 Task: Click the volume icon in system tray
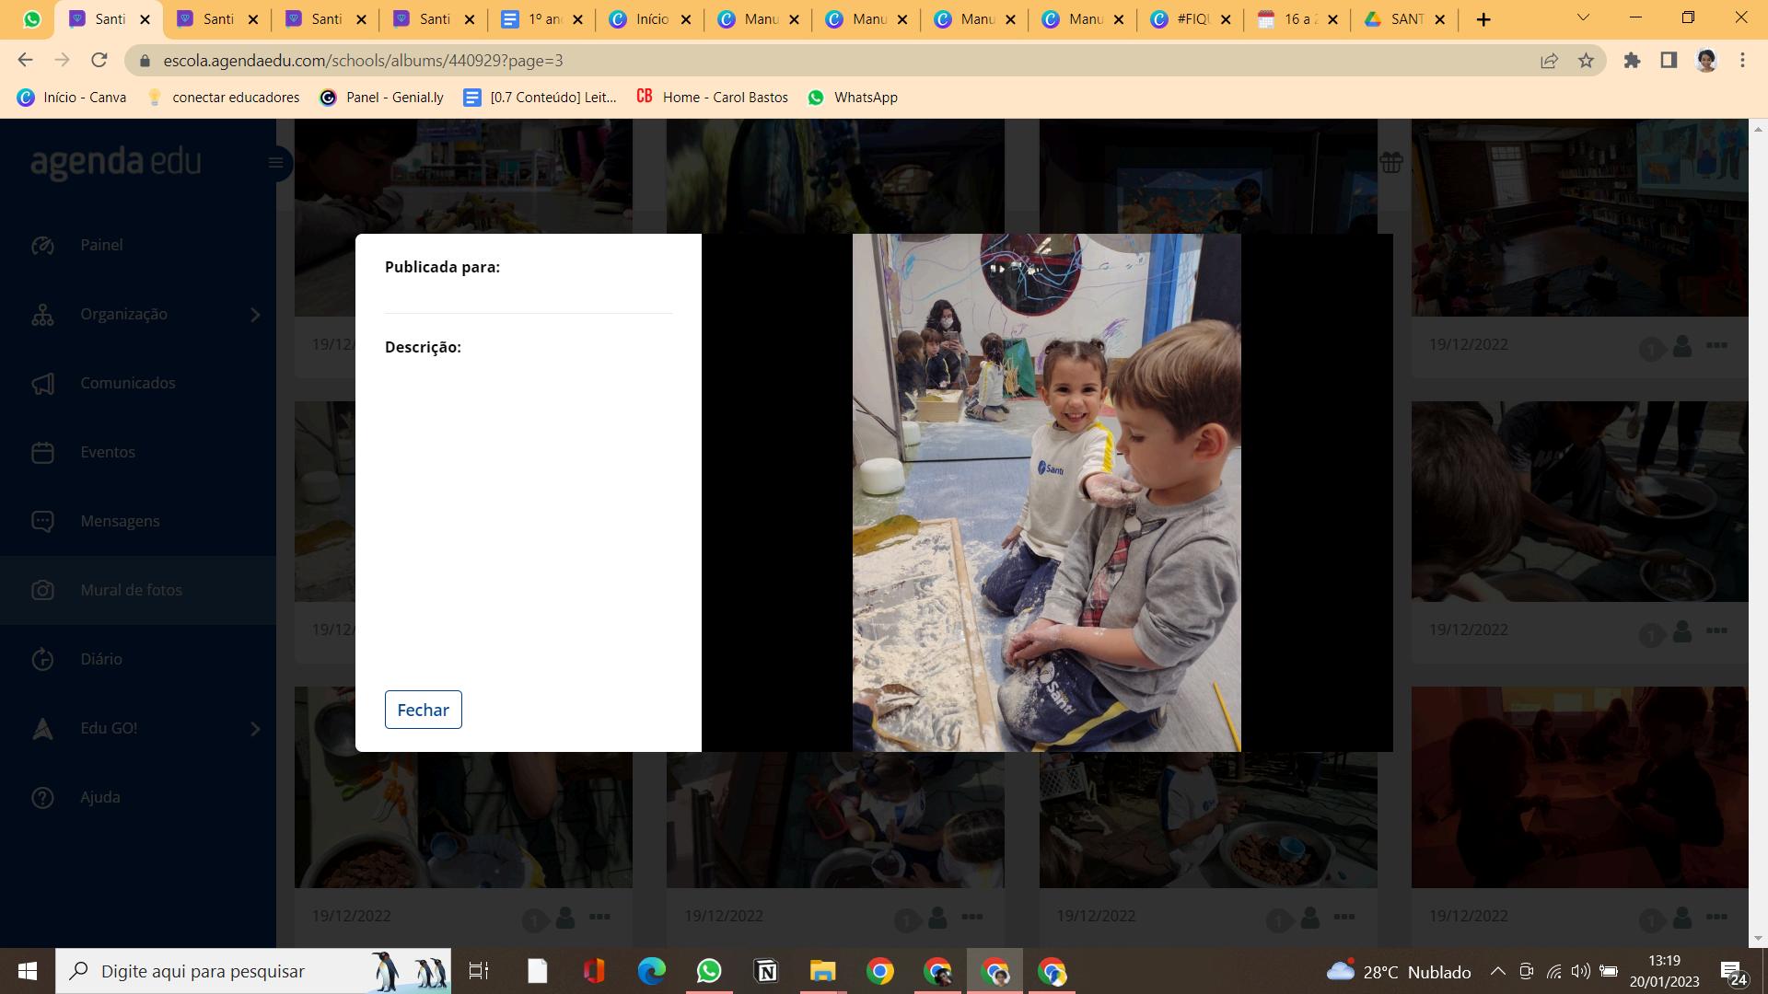click(1580, 971)
